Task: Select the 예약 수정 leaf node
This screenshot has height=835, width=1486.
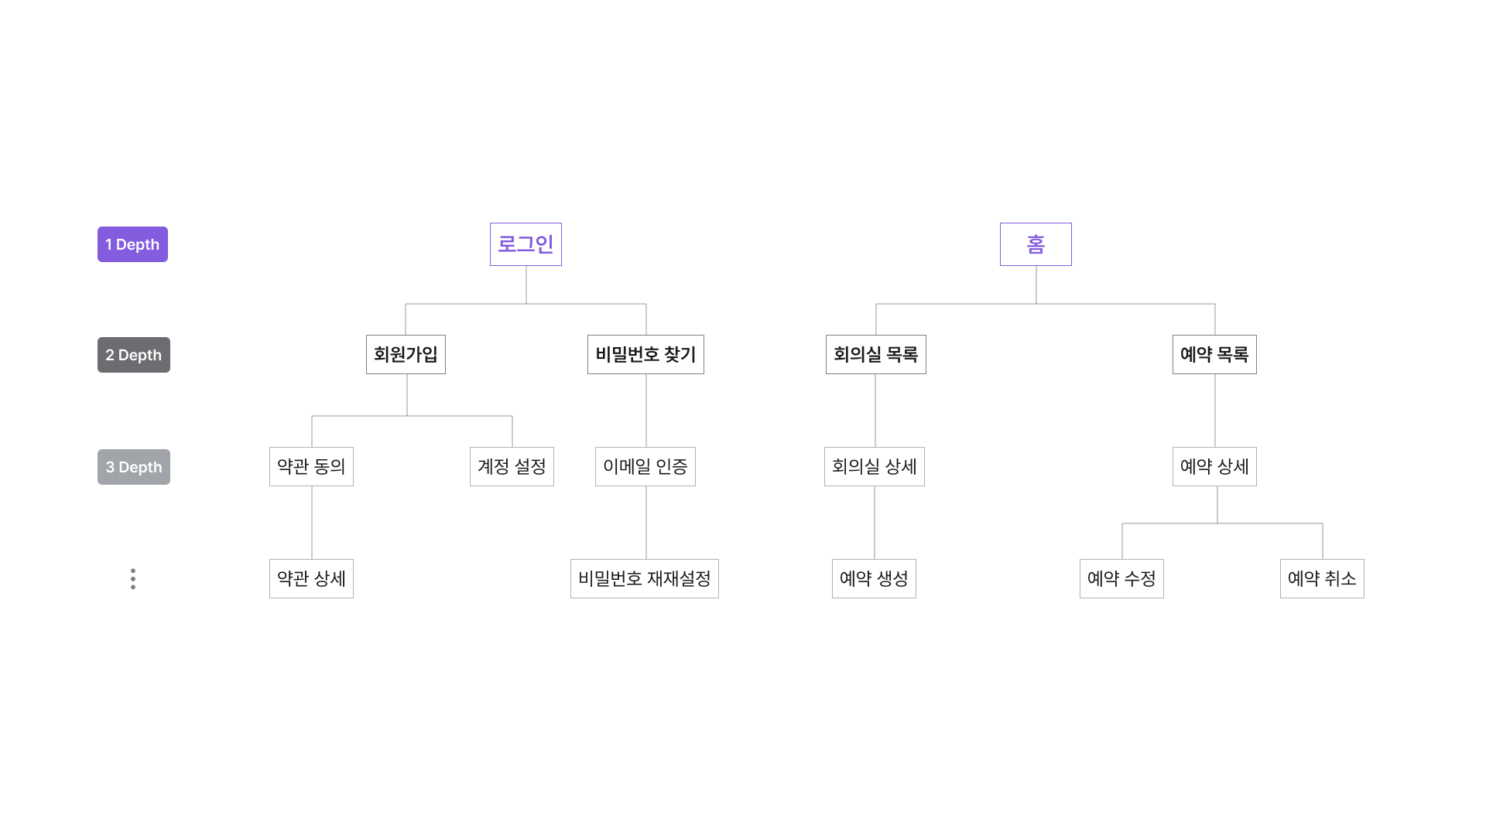Action: pyautogui.click(x=1121, y=579)
